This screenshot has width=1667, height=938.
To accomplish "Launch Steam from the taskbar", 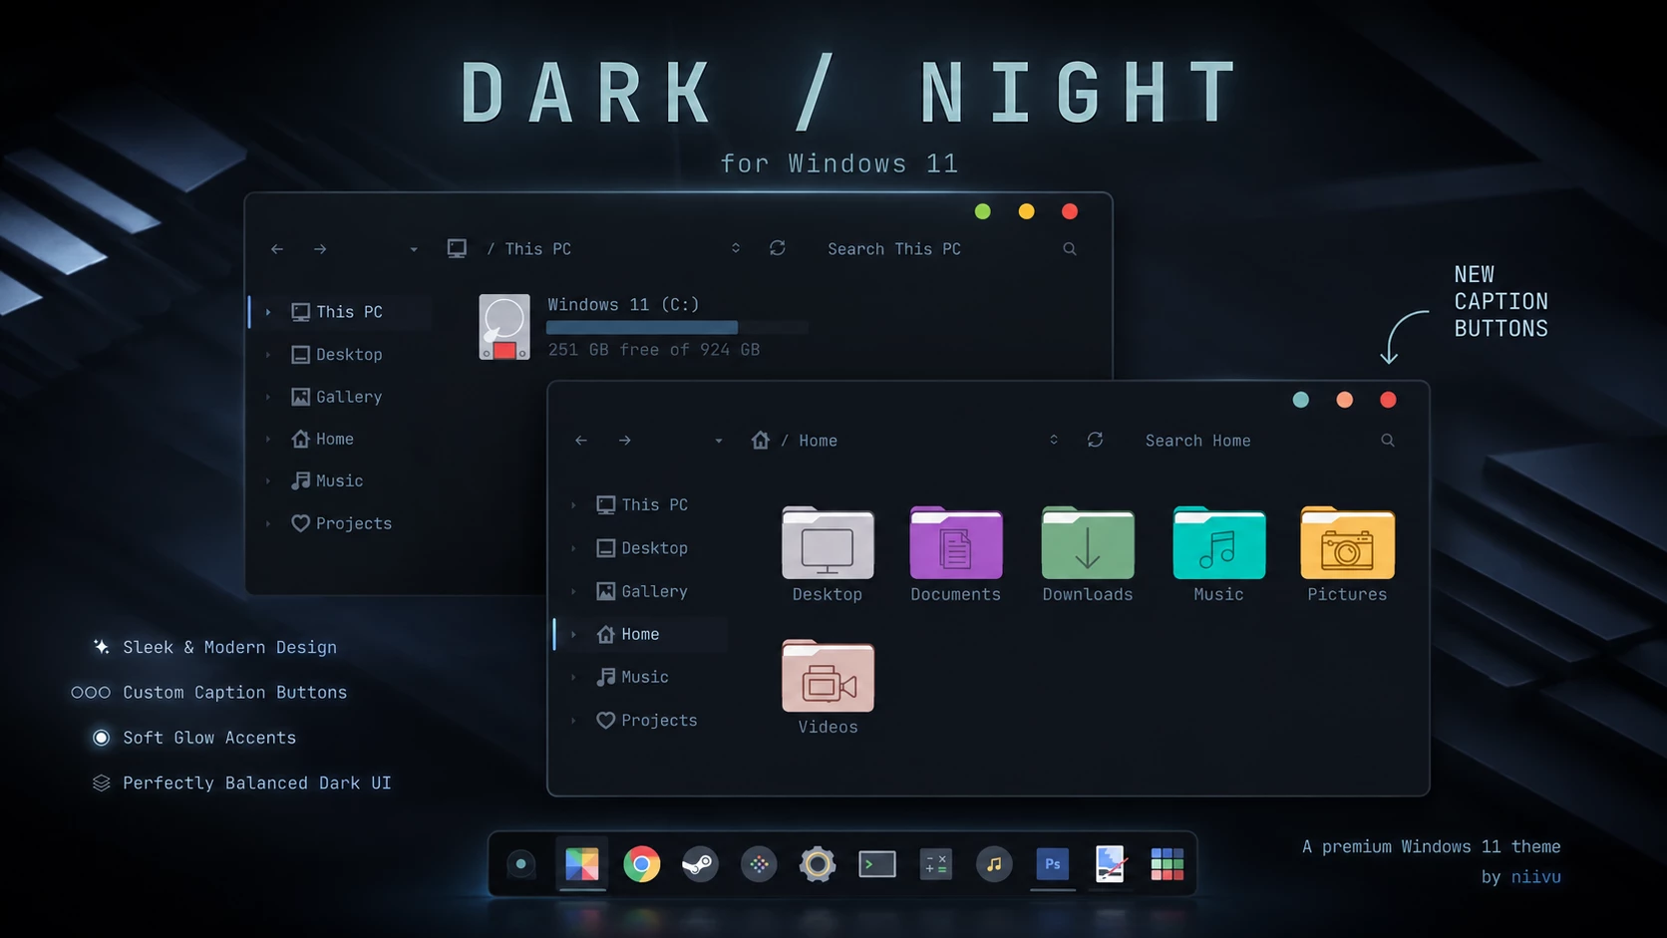I will point(700,864).
